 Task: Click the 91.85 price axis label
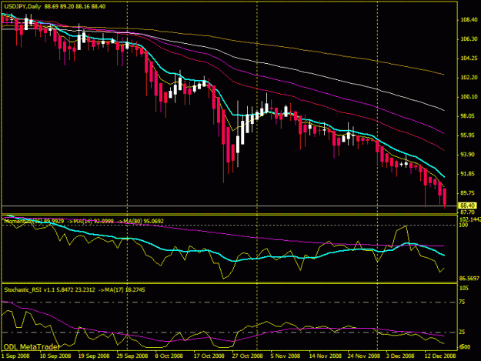click(469, 174)
